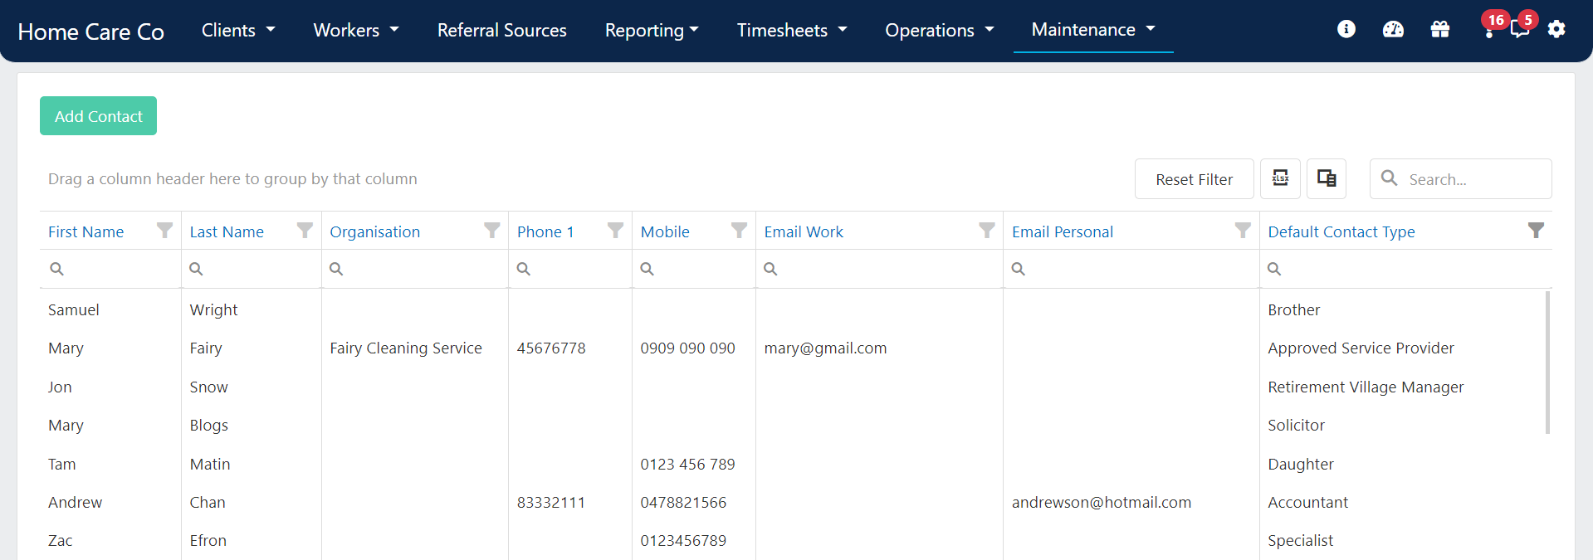Click the Organisation filter funnel
The image size is (1593, 560).
tap(492, 230)
